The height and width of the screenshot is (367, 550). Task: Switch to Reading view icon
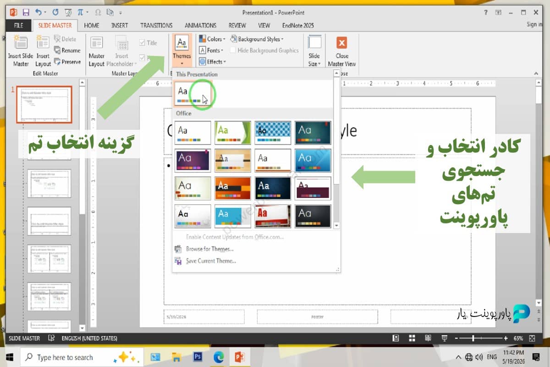click(428, 338)
